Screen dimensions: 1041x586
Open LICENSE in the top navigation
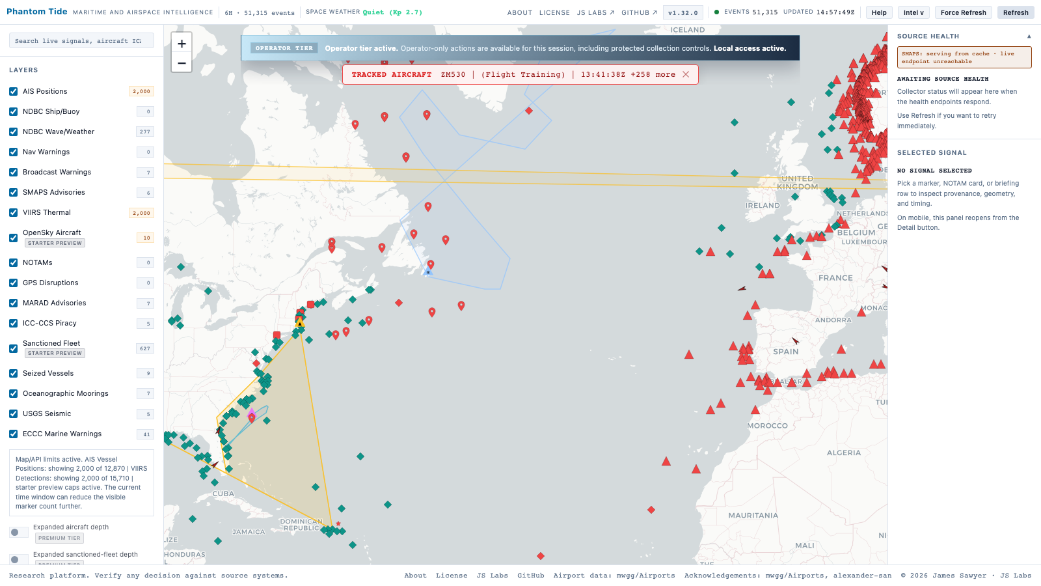pos(554,12)
